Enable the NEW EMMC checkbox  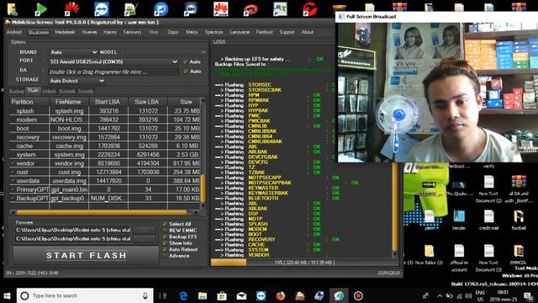pyautogui.click(x=165, y=231)
